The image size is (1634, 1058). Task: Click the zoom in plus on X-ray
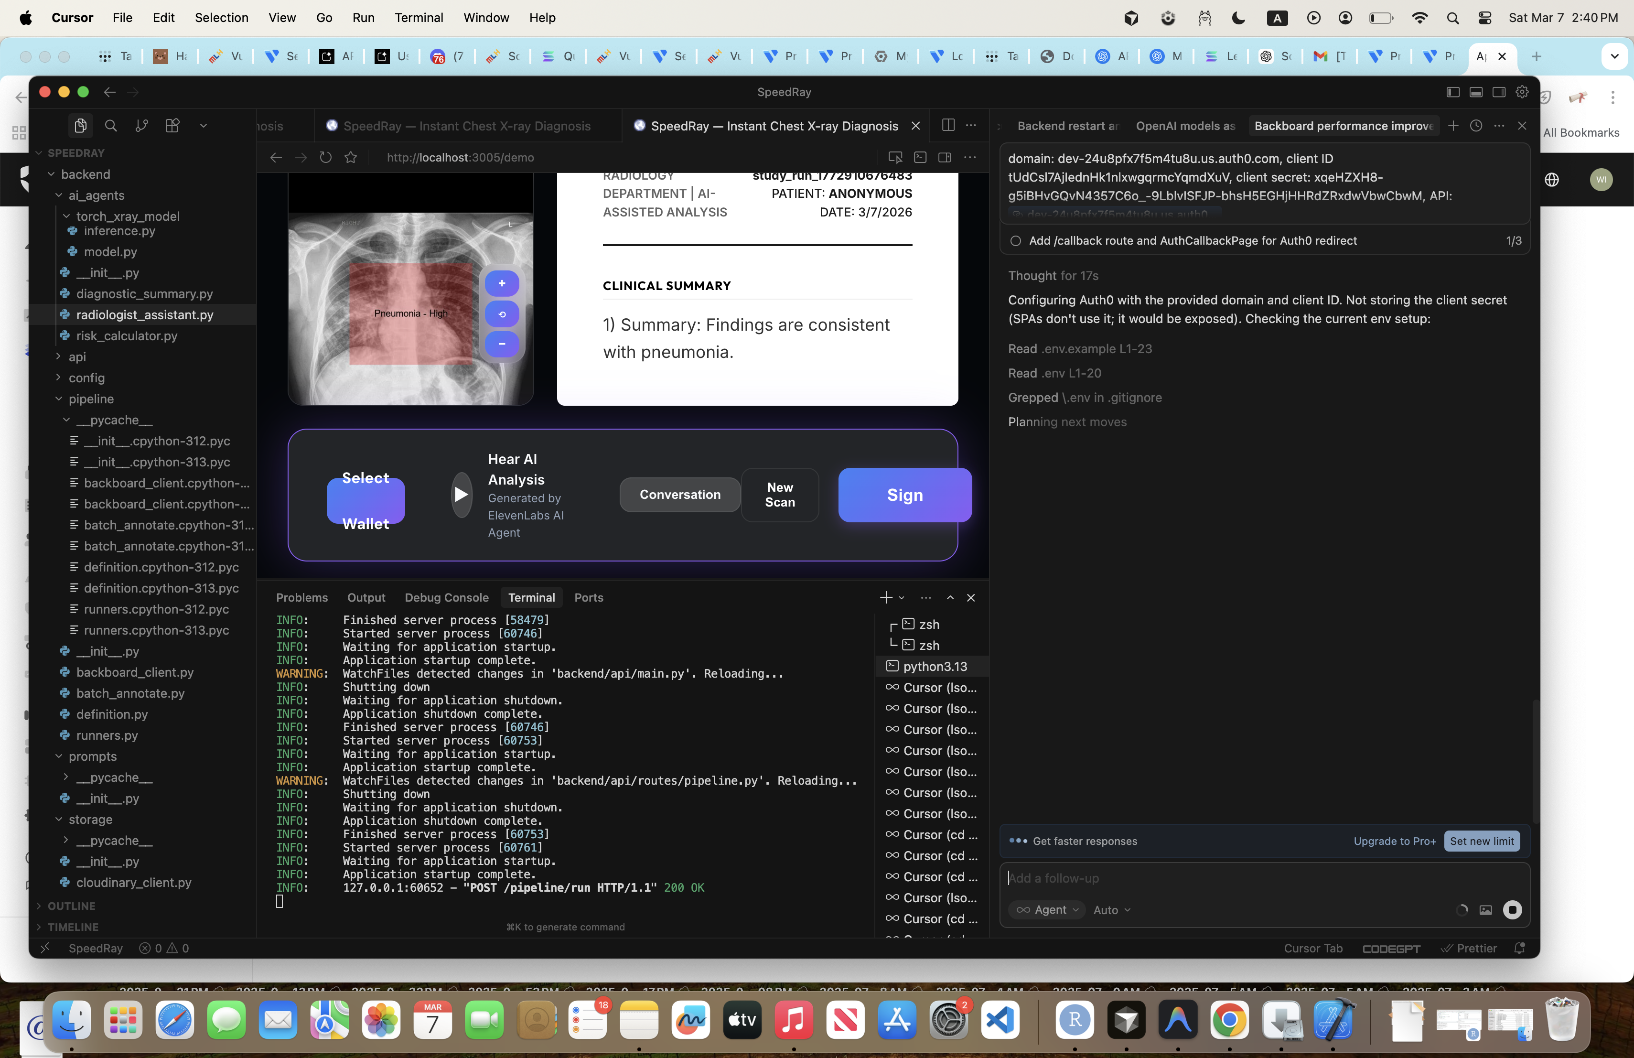pyautogui.click(x=502, y=283)
